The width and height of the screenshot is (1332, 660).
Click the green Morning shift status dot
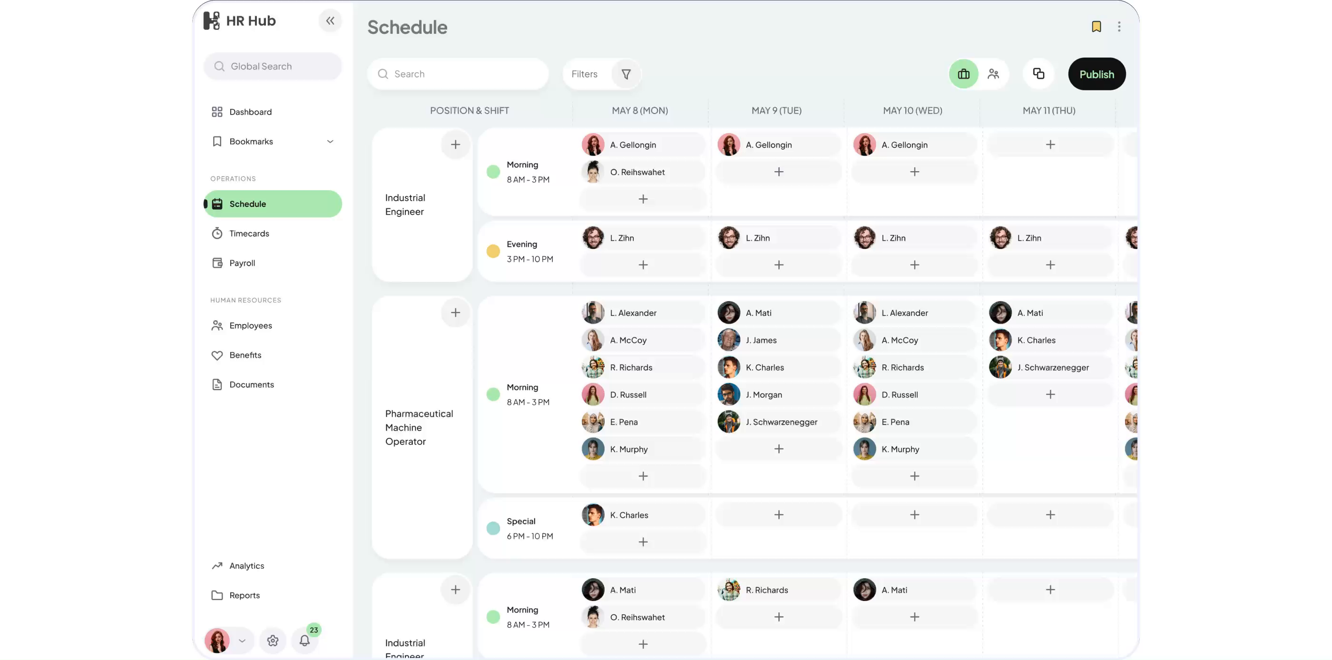click(493, 172)
